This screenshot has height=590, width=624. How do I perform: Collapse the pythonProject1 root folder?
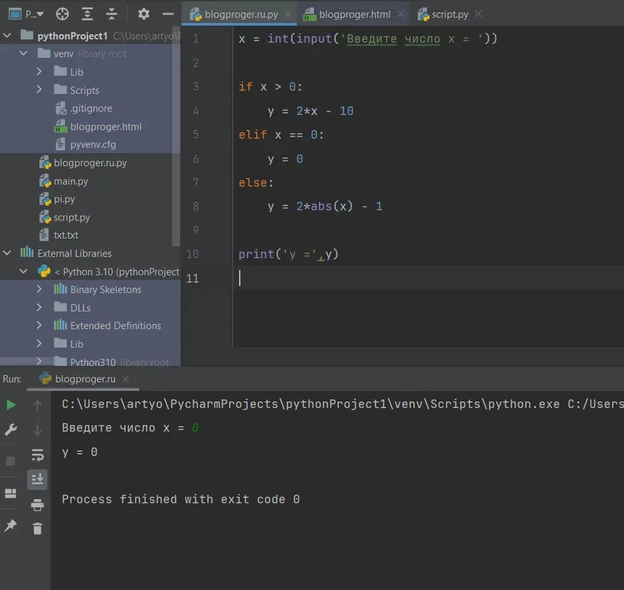point(7,36)
